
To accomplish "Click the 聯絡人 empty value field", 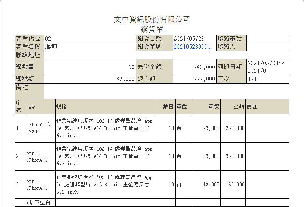I will 268,47.
